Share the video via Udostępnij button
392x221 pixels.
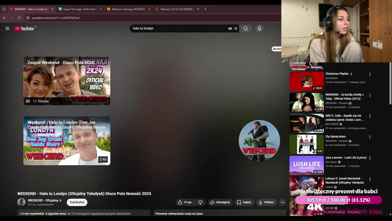pos(220,202)
